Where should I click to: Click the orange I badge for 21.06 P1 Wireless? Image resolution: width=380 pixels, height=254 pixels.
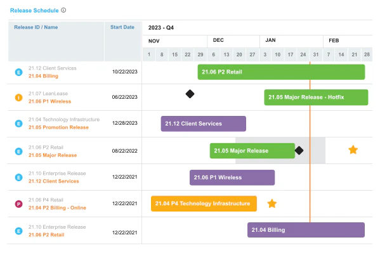(x=18, y=98)
